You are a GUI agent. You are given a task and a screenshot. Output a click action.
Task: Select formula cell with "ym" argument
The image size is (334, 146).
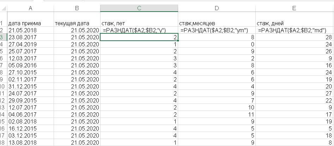pos(217,30)
